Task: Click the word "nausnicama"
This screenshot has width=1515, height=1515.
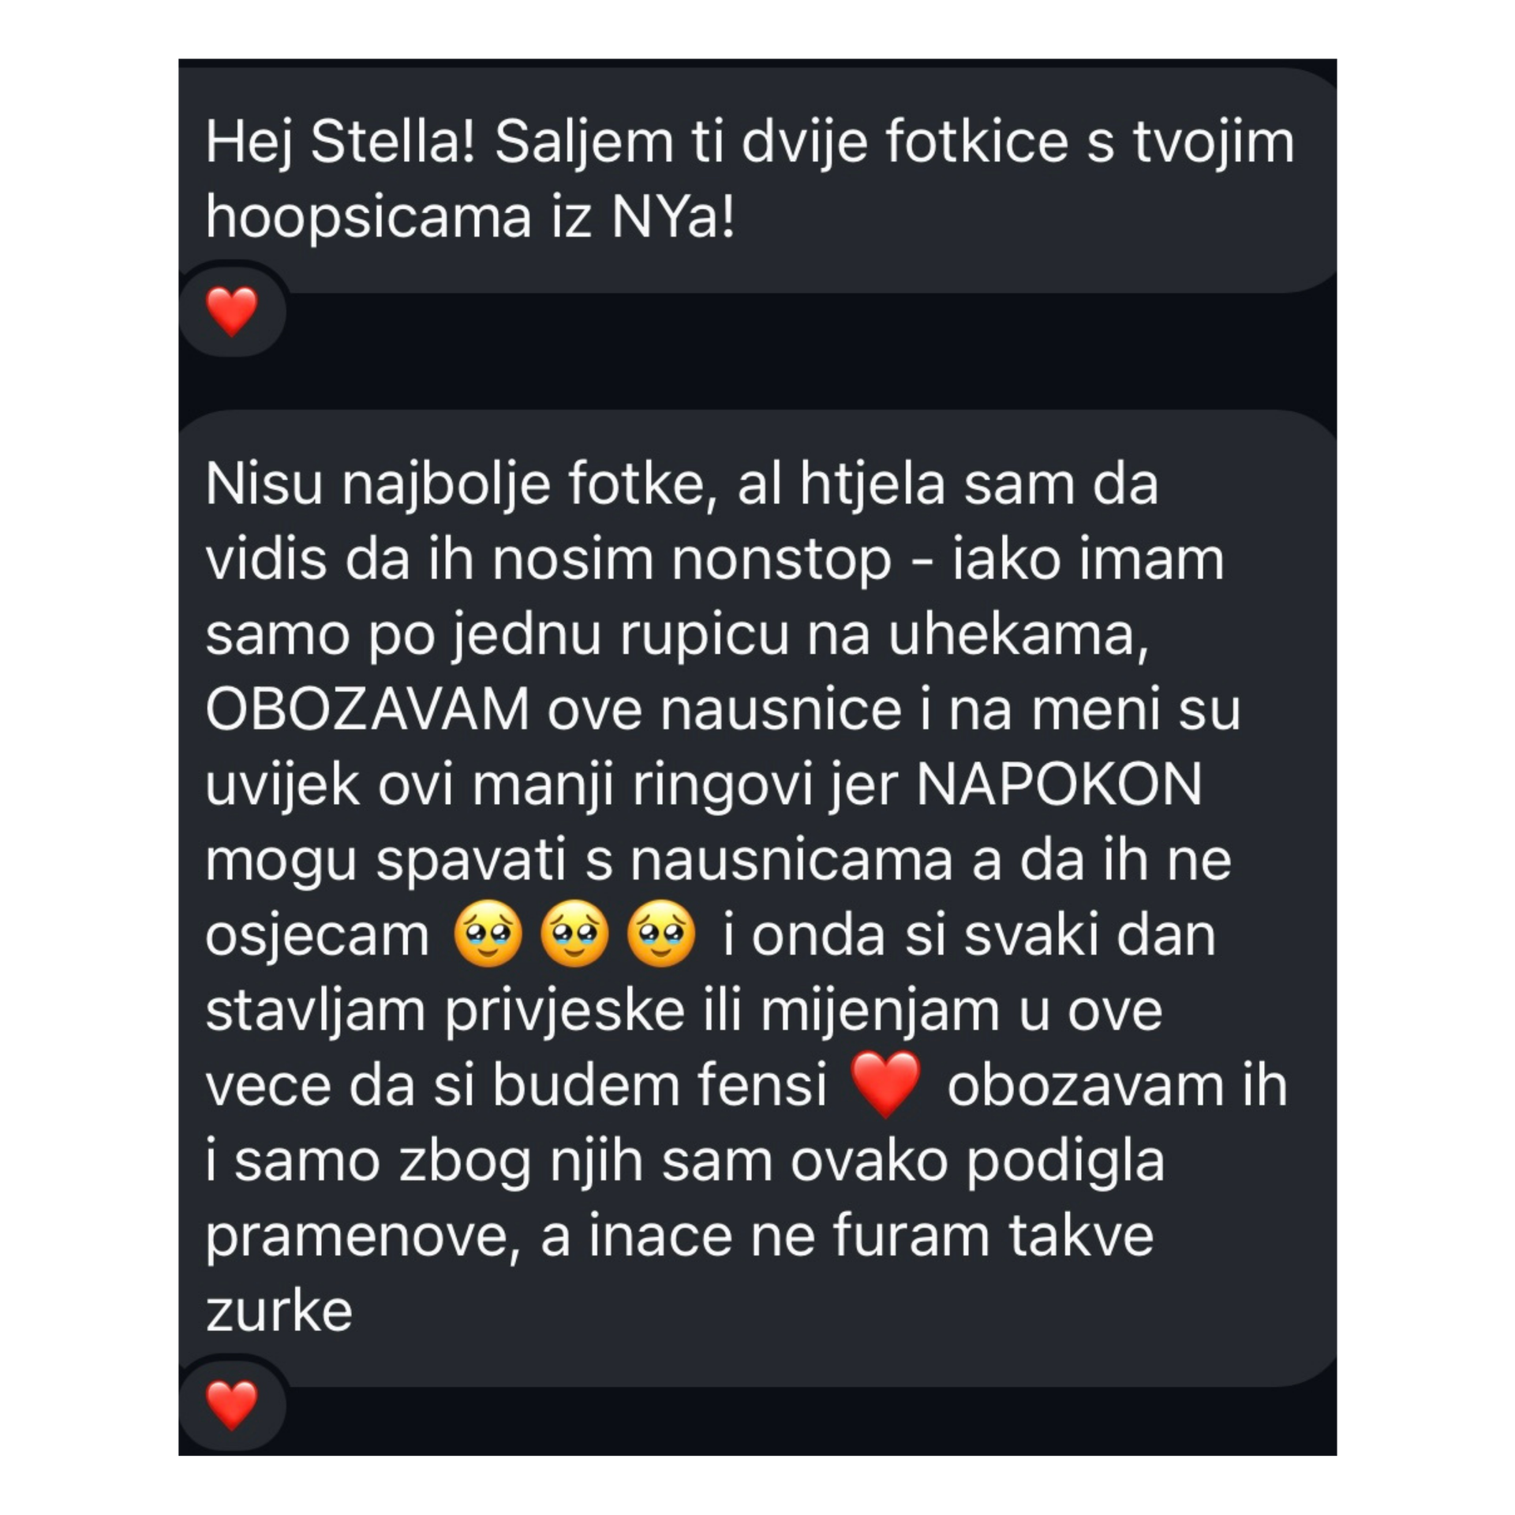Action: 791,860
